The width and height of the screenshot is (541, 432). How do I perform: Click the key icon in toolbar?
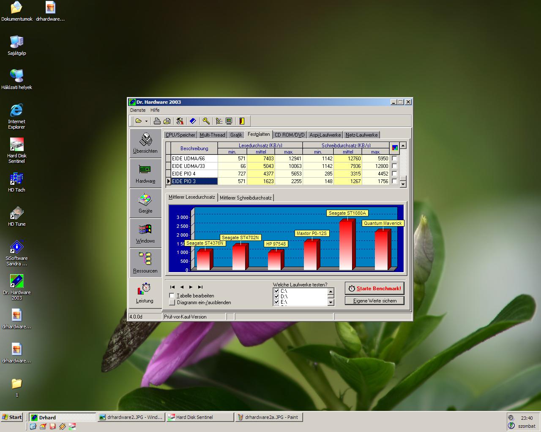click(x=206, y=121)
